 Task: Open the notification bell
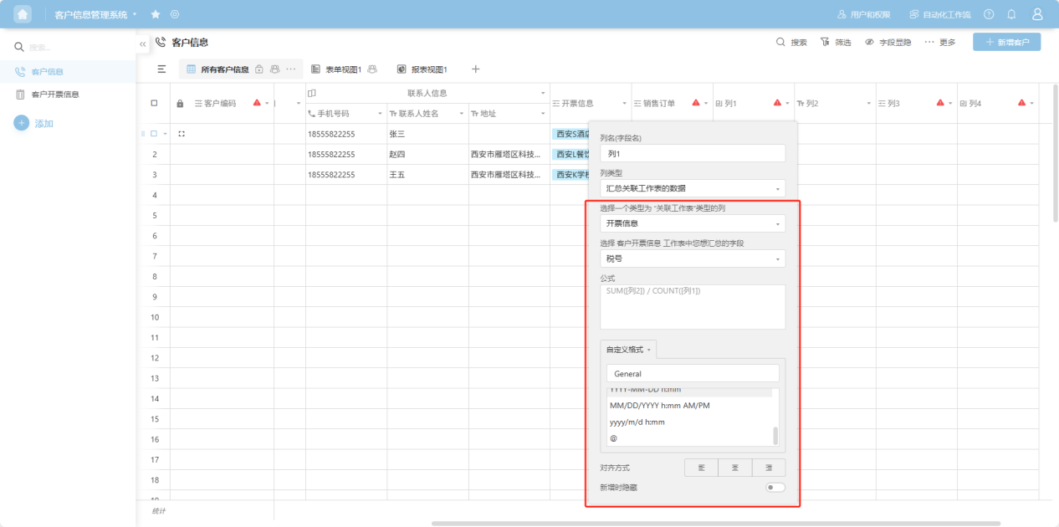1011,14
